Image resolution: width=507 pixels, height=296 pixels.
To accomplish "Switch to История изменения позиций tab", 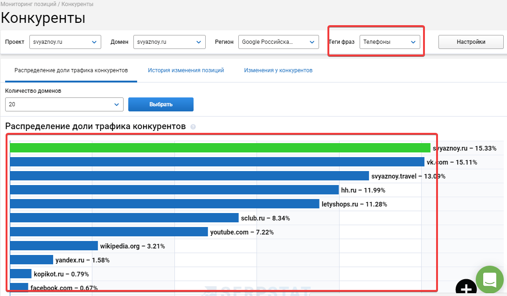I will coord(186,70).
